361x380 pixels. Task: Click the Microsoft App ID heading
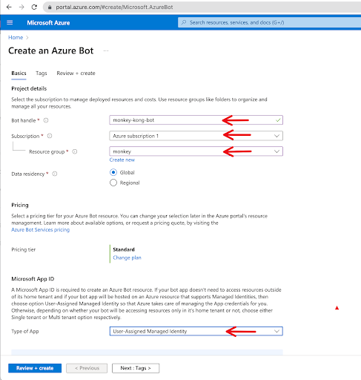point(33,279)
